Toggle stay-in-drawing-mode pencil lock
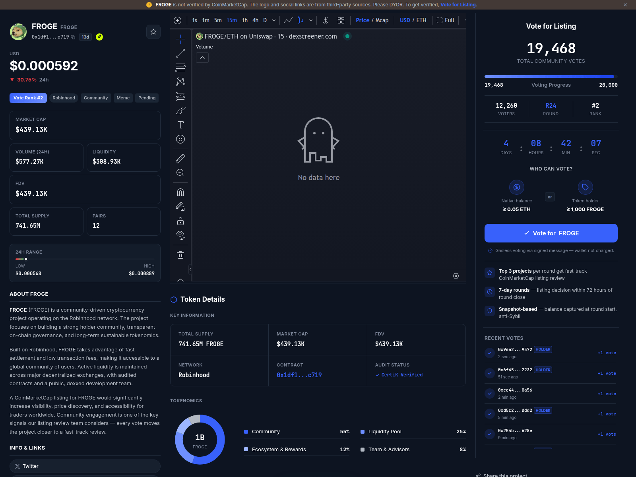Image resolution: width=636 pixels, height=477 pixels. click(x=180, y=207)
